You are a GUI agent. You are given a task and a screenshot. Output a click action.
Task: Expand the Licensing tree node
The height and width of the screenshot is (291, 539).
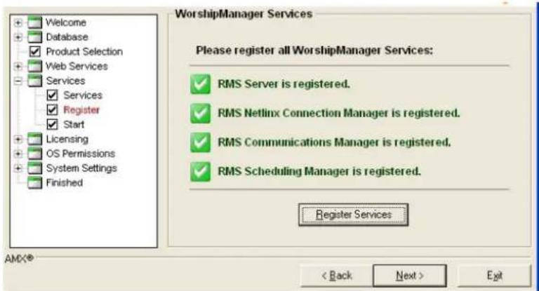point(18,139)
